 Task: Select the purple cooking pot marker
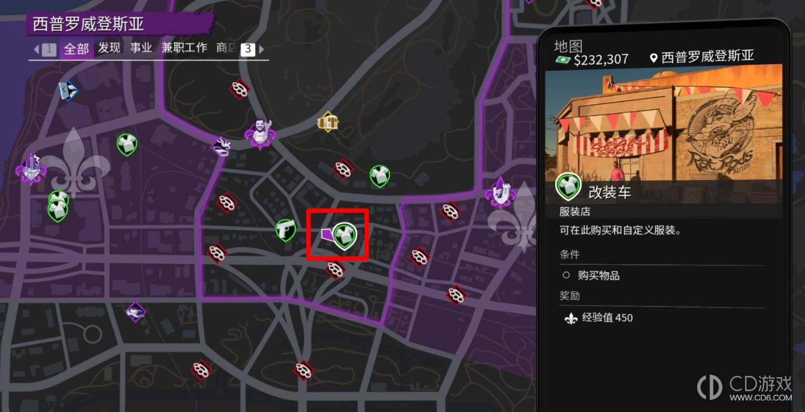[x=222, y=146]
